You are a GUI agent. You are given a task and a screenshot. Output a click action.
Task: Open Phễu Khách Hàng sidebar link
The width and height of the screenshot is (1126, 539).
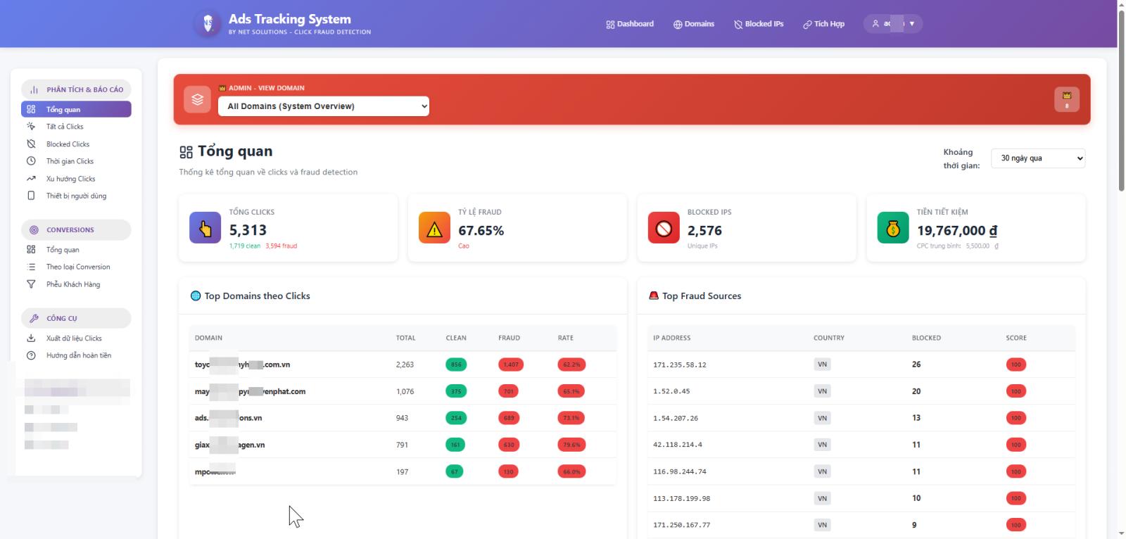point(73,284)
